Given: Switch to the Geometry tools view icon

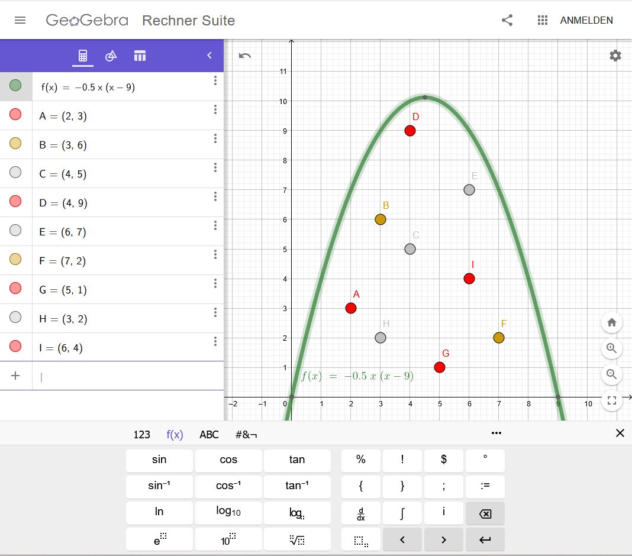Looking at the screenshot, I should [x=111, y=56].
